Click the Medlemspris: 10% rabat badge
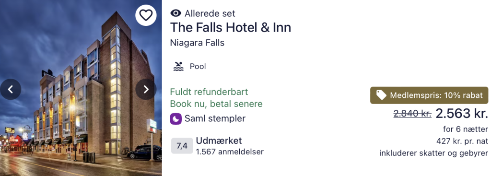 pos(429,95)
